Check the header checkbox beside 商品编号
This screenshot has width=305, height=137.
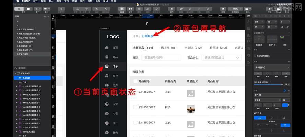(x=135, y=81)
